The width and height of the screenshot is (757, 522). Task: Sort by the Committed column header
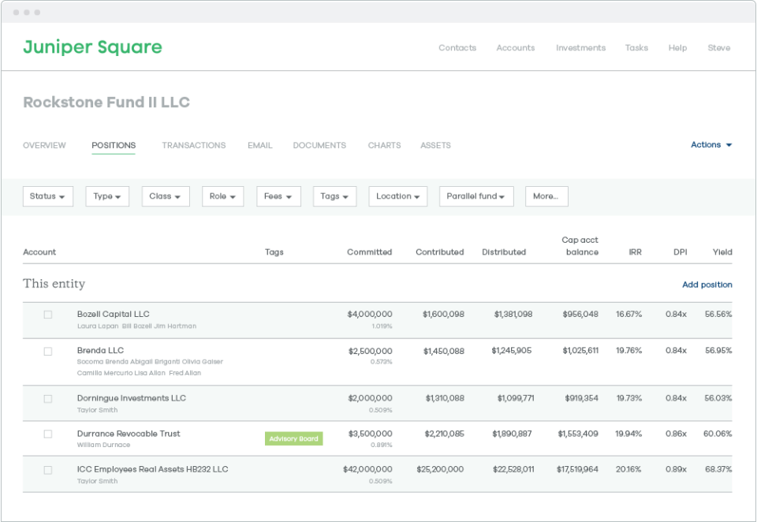click(x=369, y=252)
